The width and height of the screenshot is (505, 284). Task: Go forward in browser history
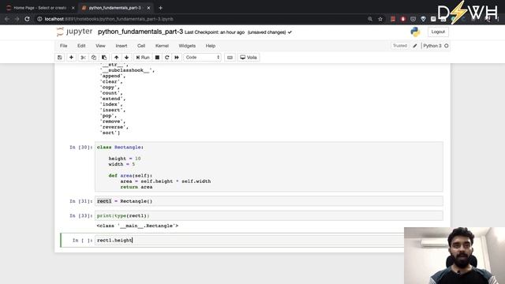pos(17,19)
